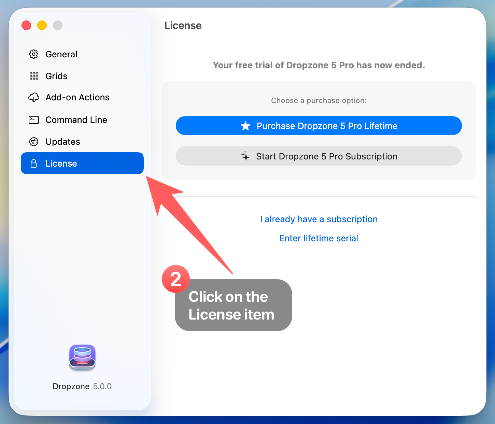This screenshot has width=495, height=424.
Task: Click the Command Line terminal icon
Action: (34, 120)
